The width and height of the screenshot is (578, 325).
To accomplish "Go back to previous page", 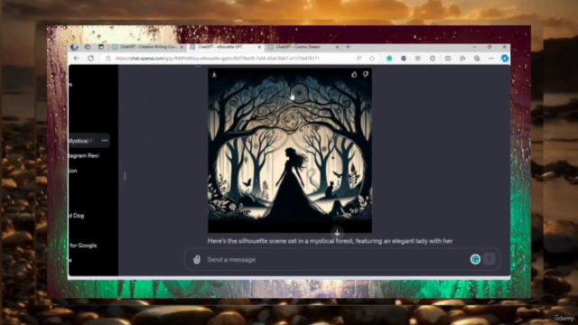I will coord(76,58).
